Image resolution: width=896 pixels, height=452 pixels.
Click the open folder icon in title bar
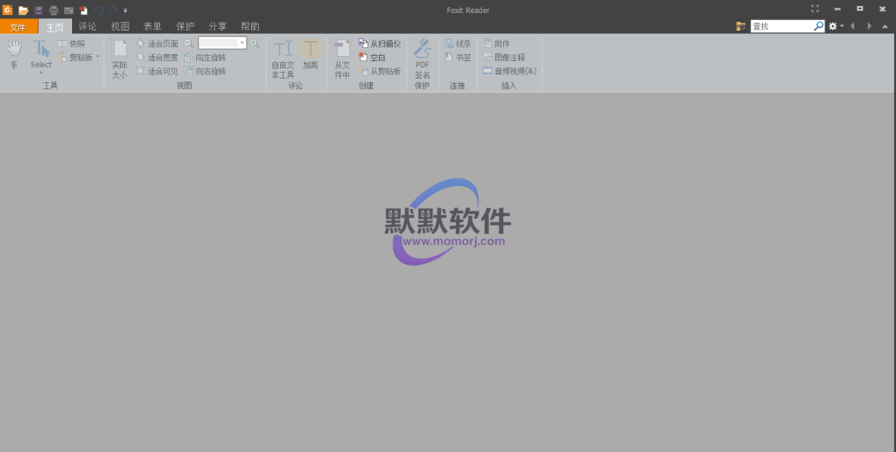(x=24, y=10)
